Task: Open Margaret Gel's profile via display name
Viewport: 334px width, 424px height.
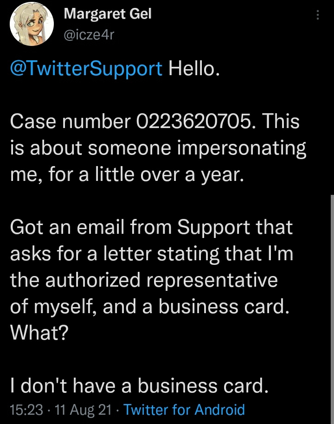Action: point(107,13)
